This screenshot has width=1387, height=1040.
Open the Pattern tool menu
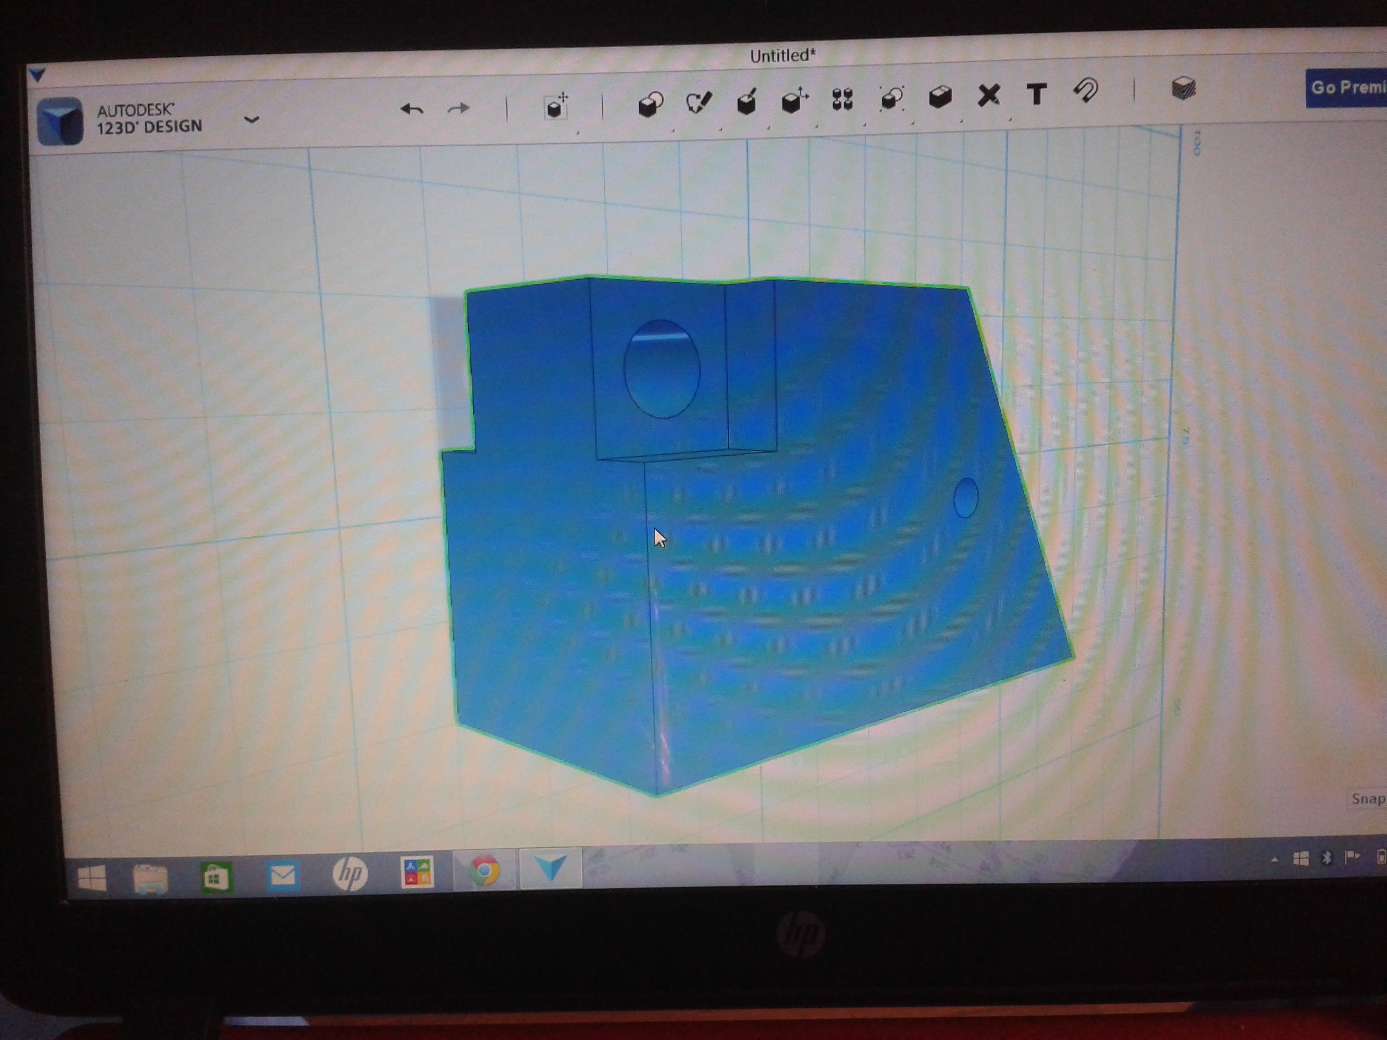coord(842,99)
